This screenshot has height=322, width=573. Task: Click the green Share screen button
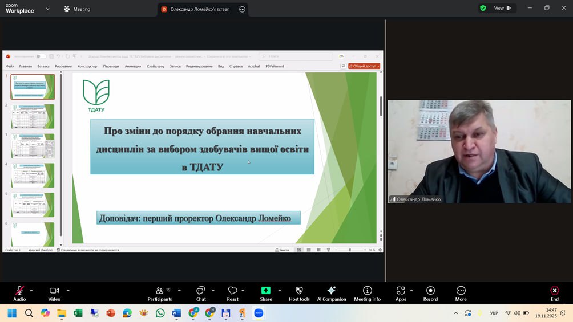(266, 294)
